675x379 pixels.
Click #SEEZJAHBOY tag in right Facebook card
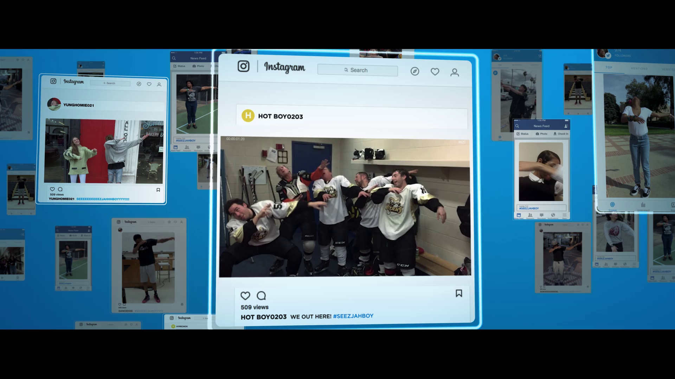click(x=529, y=208)
